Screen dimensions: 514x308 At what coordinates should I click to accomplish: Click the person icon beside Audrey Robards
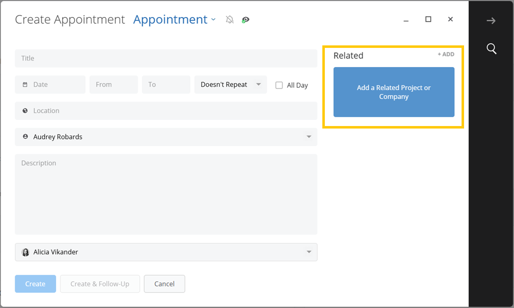click(25, 137)
